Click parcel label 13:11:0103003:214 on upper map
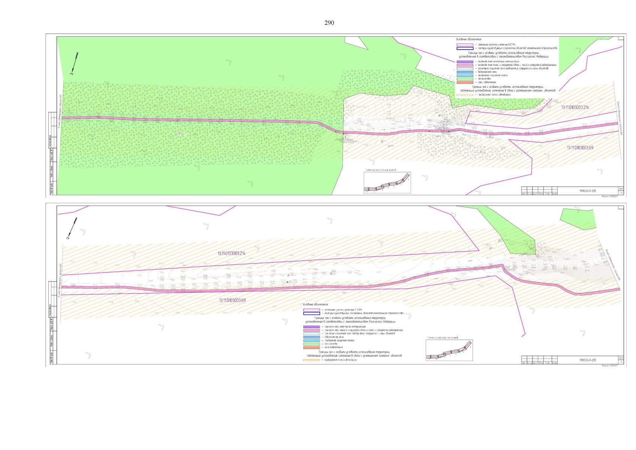 575,108
